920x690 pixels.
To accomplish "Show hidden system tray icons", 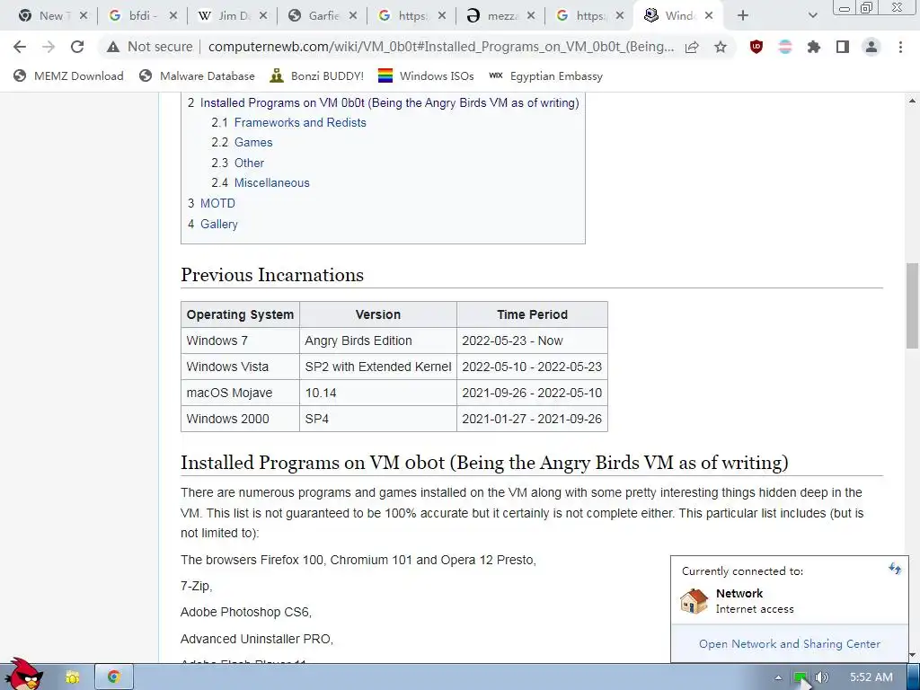I will click(x=778, y=677).
